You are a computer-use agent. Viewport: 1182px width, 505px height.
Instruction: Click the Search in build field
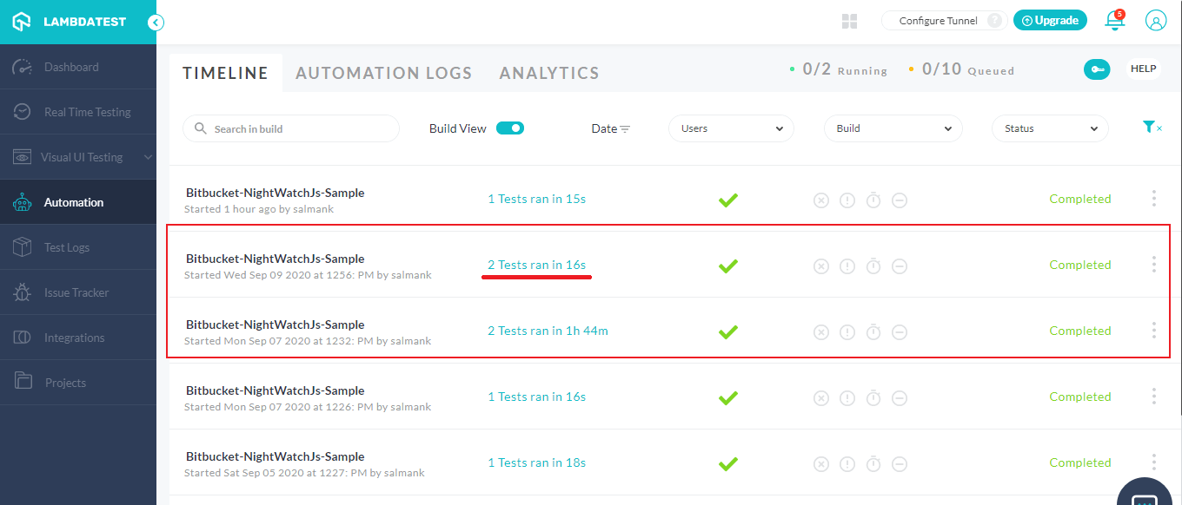point(291,128)
